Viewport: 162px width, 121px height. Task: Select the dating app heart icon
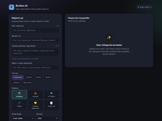point(35,103)
